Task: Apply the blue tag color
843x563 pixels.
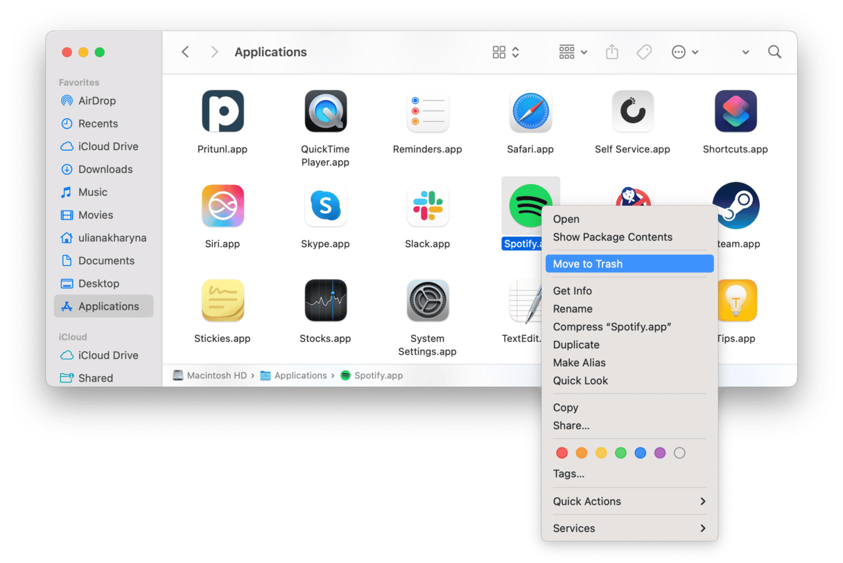Action: point(641,453)
